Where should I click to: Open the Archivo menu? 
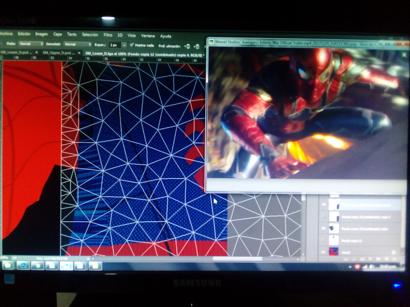tap(6, 34)
